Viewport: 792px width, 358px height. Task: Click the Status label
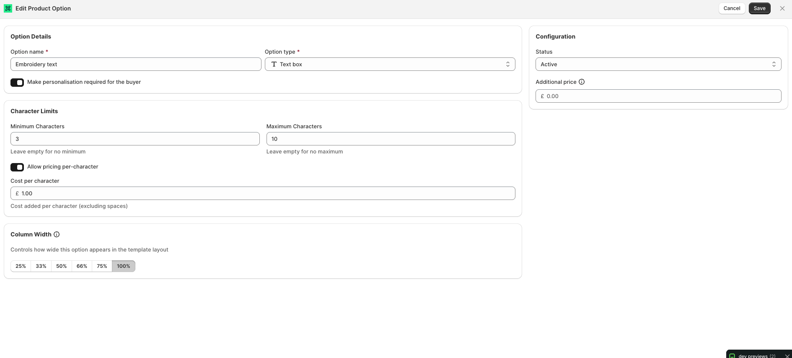click(x=544, y=52)
